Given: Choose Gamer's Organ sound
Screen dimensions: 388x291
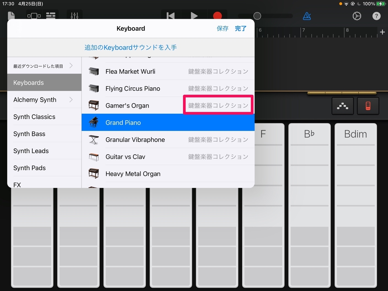Looking at the screenshot, I should (168, 105).
